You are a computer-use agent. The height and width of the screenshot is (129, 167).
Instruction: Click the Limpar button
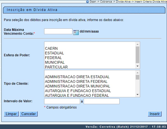click(11, 114)
